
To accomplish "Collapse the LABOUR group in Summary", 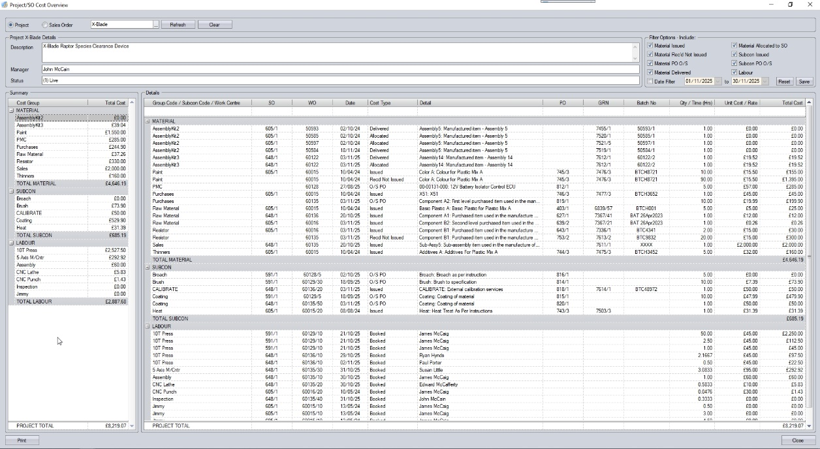I will pyautogui.click(x=12, y=243).
